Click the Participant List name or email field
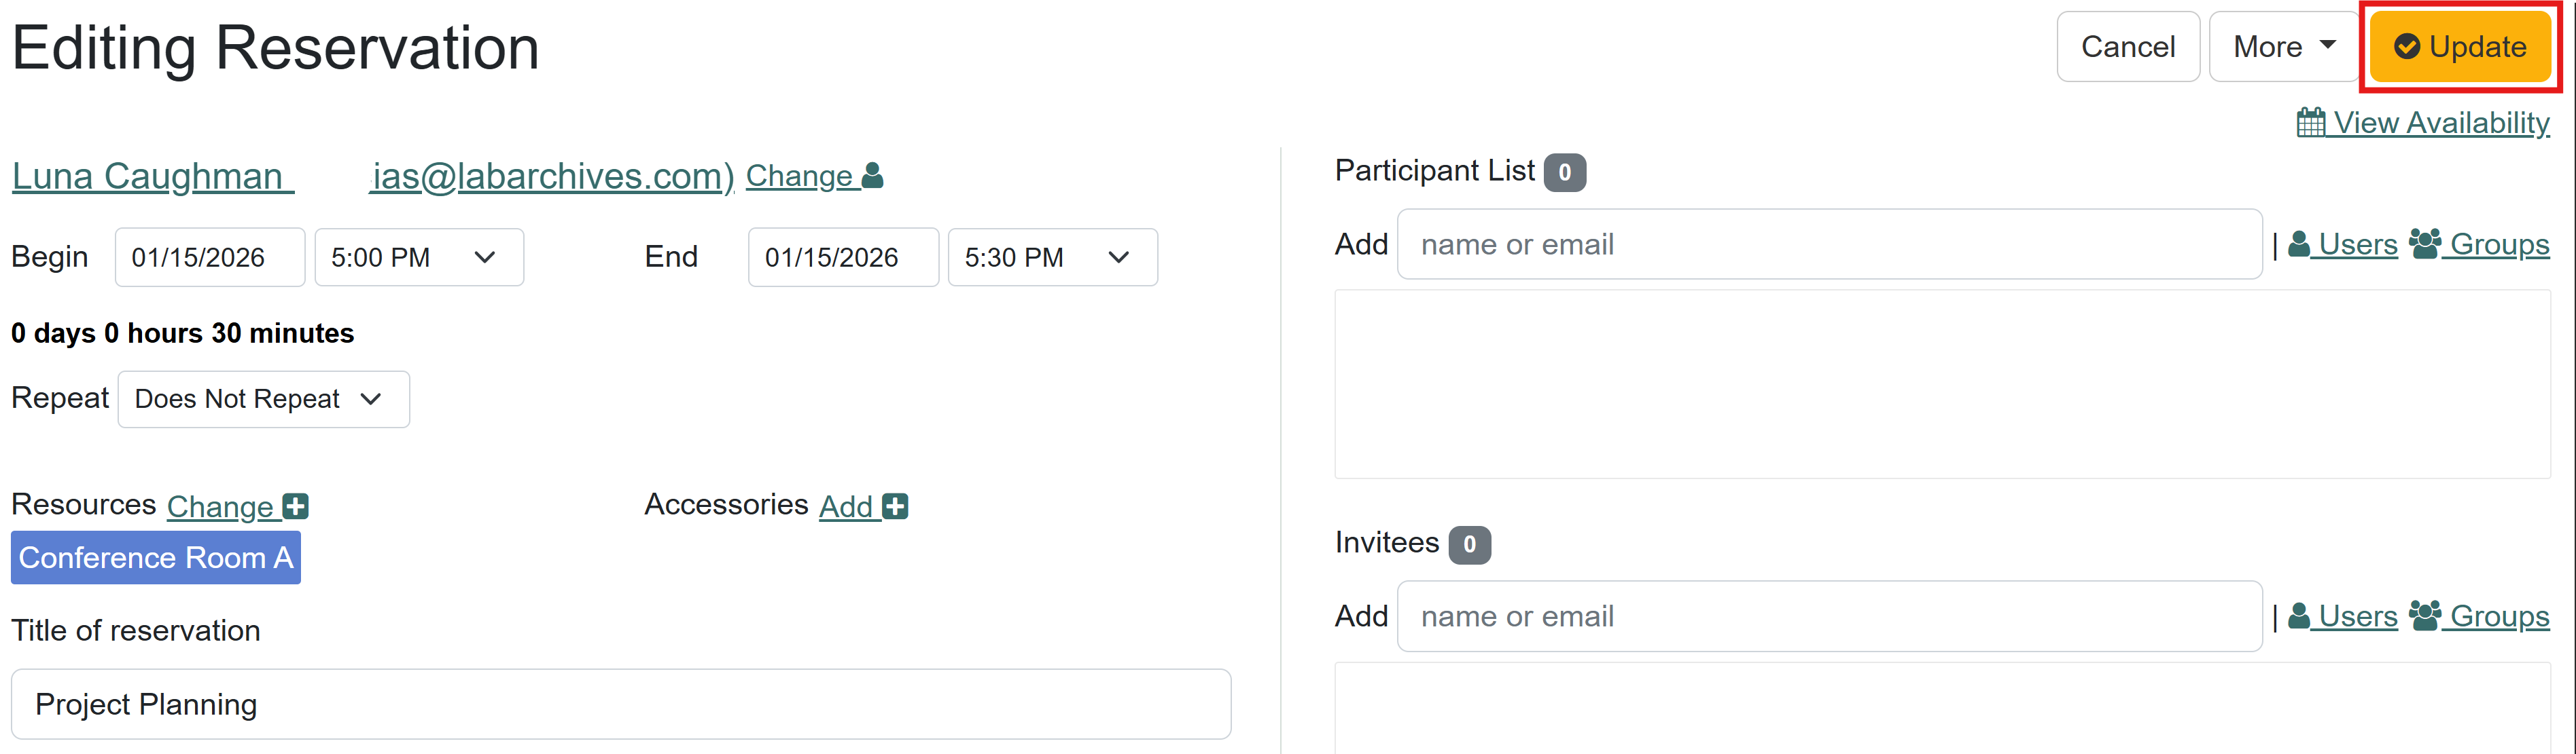 coord(1828,245)
